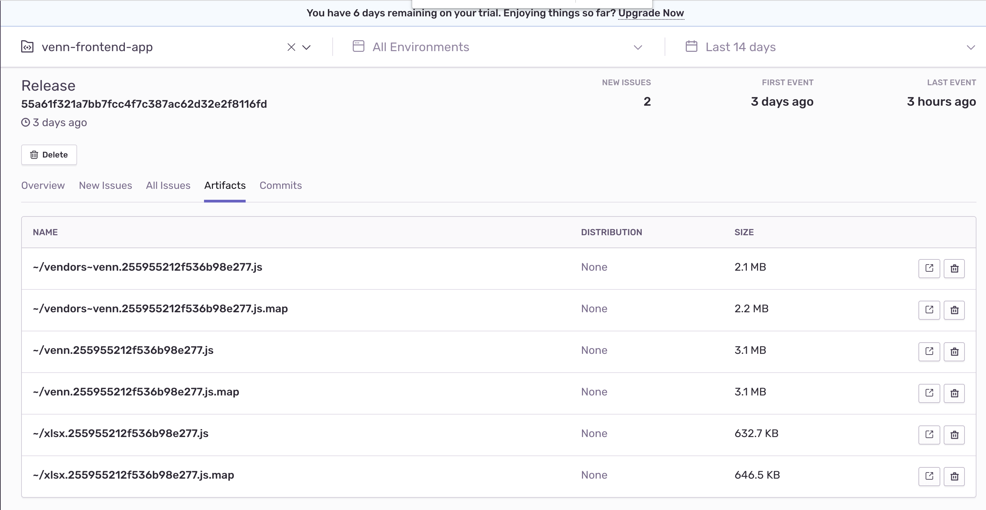Delete the venn.255955212f536b98e277.js artifact

(x=954, y=351)
